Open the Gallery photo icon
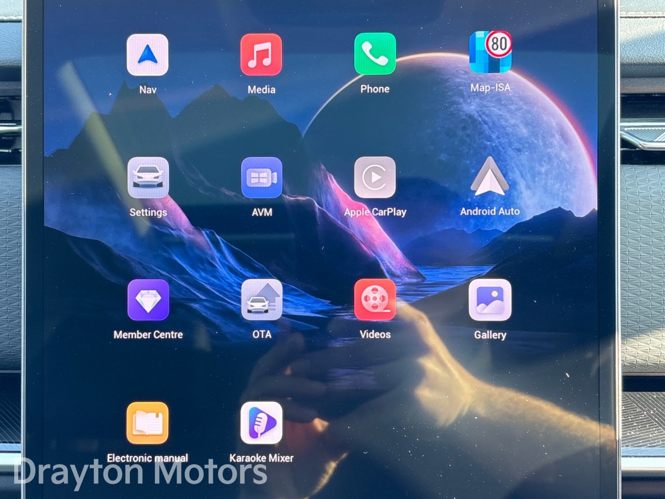 490,300
